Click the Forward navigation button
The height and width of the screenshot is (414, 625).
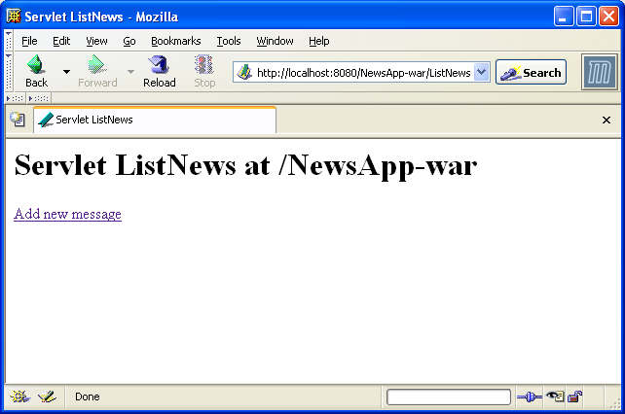coord(97,72)
